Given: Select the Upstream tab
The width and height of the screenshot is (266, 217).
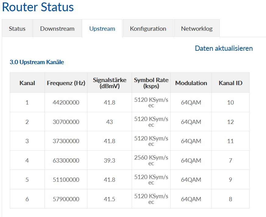Looking at the screenshot, I should (x=102, y=29).
